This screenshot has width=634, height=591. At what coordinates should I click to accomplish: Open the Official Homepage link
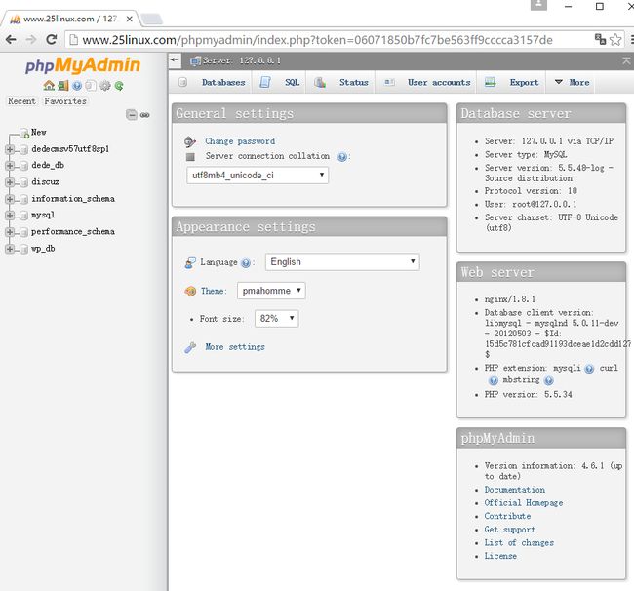click(x=524, y=503)
